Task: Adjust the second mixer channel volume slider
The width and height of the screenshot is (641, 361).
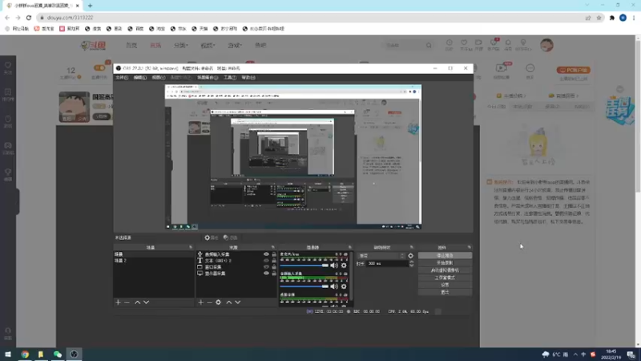Action: tap(304, 286)
